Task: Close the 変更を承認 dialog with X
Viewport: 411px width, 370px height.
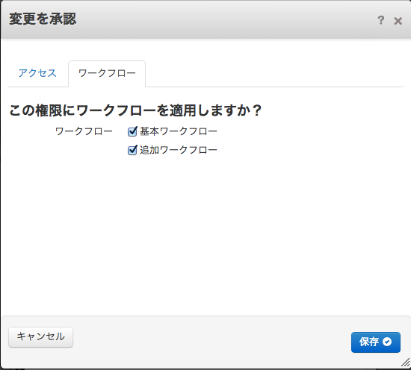Action: tap(398, 21)
